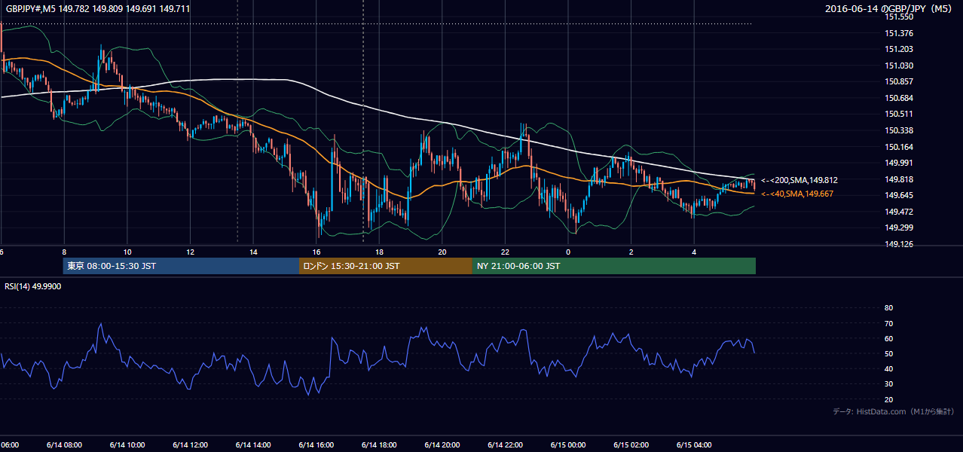Image resolution: width=963 pixels, height=452 pixels.
Task: Select the Tokyo 08:00-15:30 JST session bar
Action: point(181,266)
